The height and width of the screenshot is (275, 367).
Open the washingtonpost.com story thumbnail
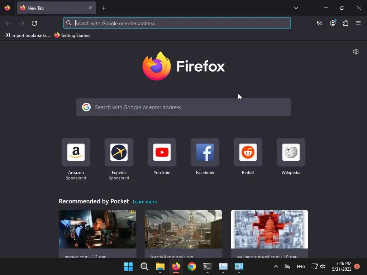click(x=270, y=229)
